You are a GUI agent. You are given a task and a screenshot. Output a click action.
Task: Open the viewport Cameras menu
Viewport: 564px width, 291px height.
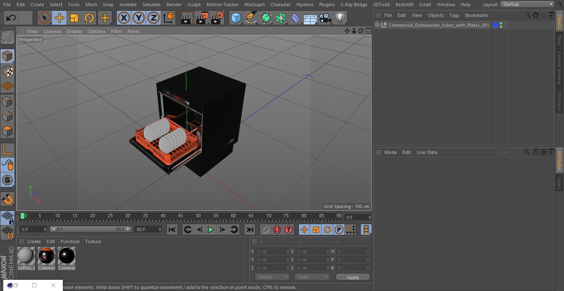tap(52, 31)
